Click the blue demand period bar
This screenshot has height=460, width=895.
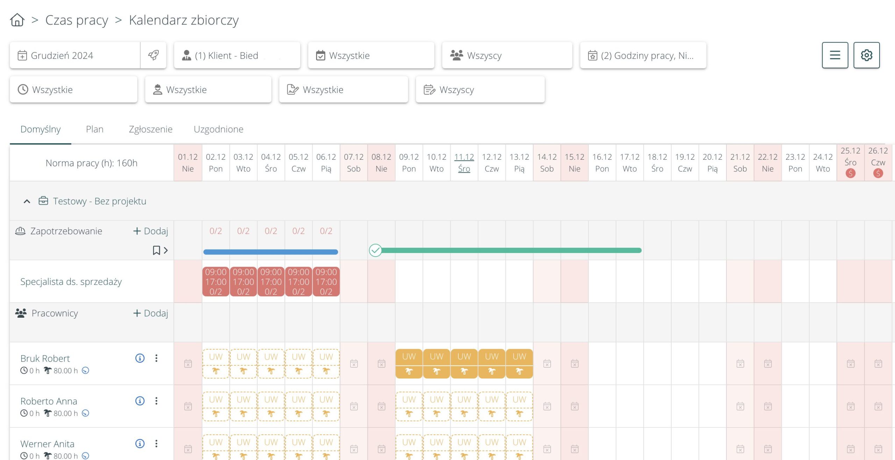(x=270, y=252)
